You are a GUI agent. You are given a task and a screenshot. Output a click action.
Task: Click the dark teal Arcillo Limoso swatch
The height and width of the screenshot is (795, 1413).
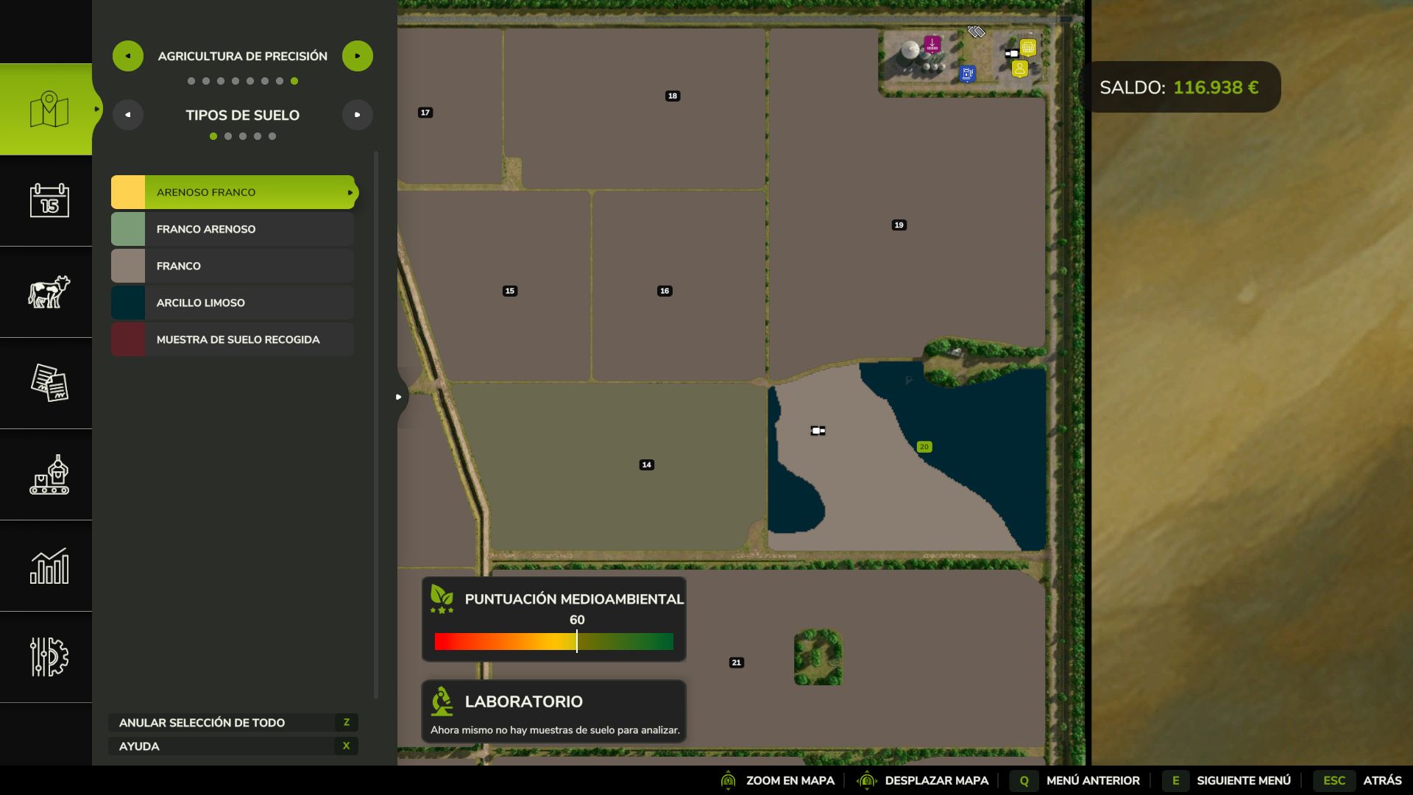click(x=128, y=303)
